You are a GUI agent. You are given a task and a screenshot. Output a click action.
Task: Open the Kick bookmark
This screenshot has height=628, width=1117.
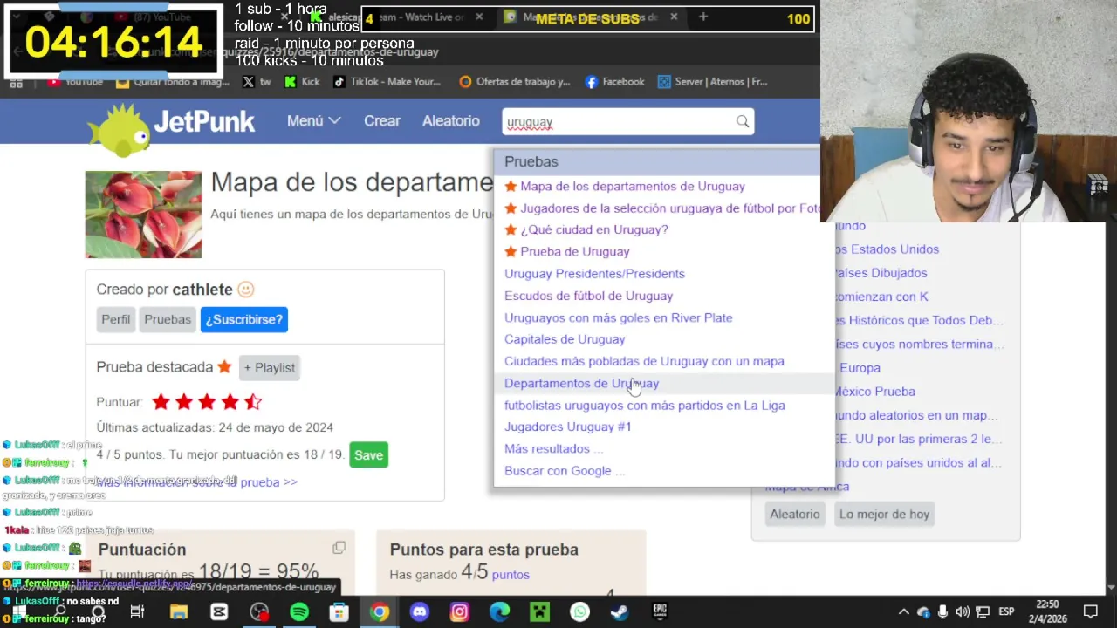302,82
